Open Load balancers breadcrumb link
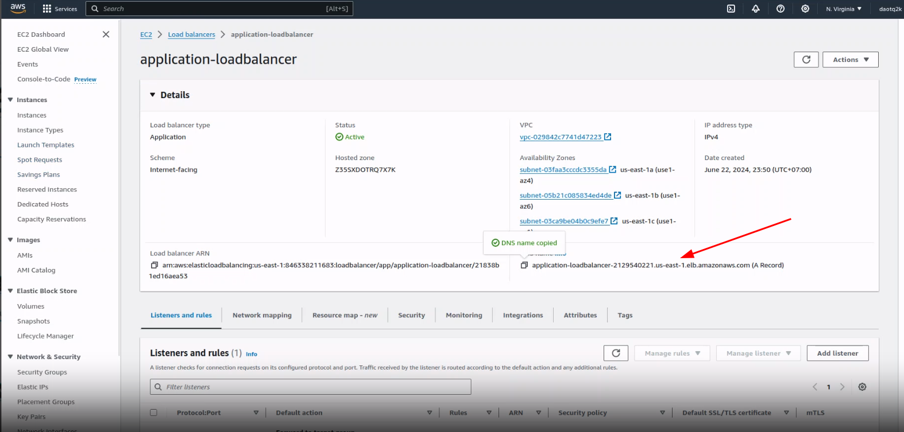 pyautogui.click(x=191, y=34)
